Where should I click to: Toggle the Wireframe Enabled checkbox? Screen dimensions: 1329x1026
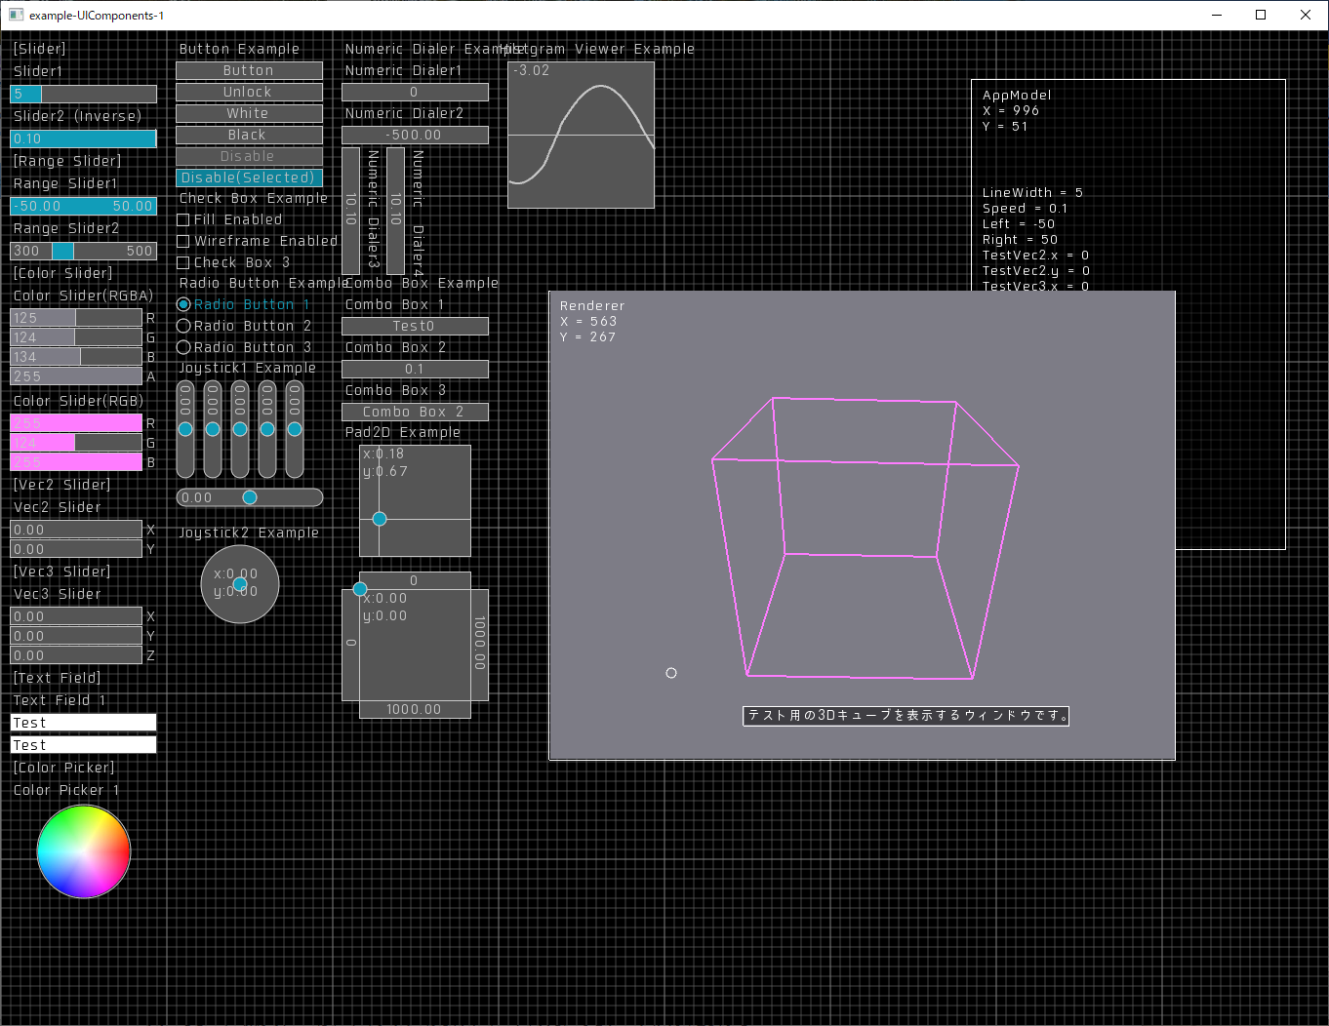coord(182,241)
